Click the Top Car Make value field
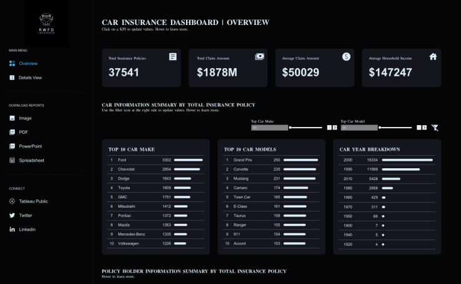This screenshot has height=284, width=461. [269, 128]
